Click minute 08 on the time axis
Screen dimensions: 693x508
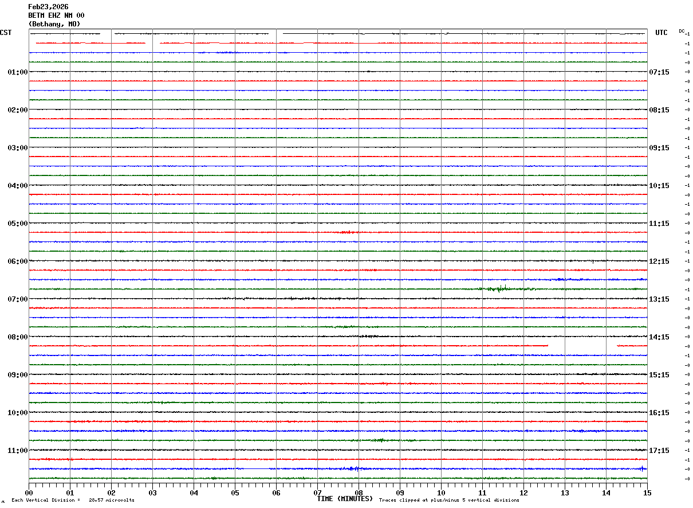click(359, 493)
